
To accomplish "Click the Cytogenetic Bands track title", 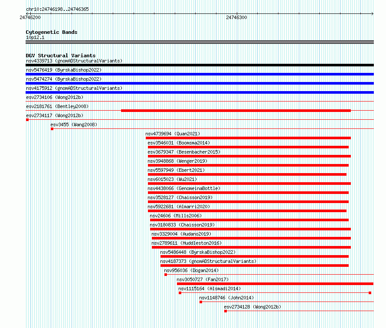I will point(52,32).
